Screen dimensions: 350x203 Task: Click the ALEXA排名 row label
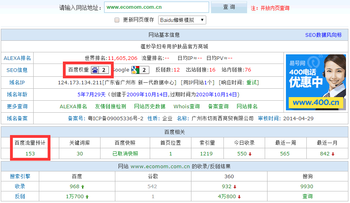click(x=17, y=58)
